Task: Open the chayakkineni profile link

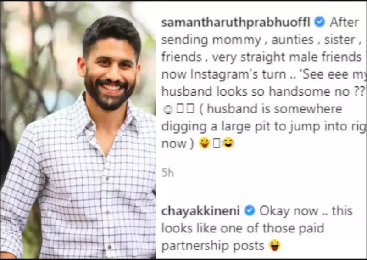Action: coord(200,211)
